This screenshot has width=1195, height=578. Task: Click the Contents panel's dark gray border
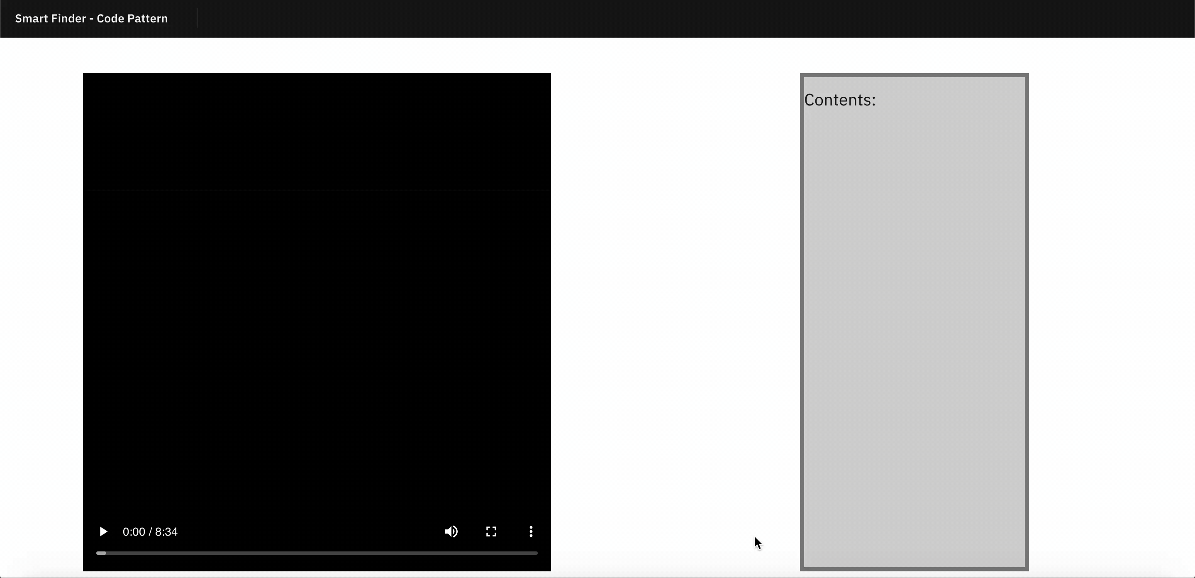pyautogui.click(x=802, y=325)
